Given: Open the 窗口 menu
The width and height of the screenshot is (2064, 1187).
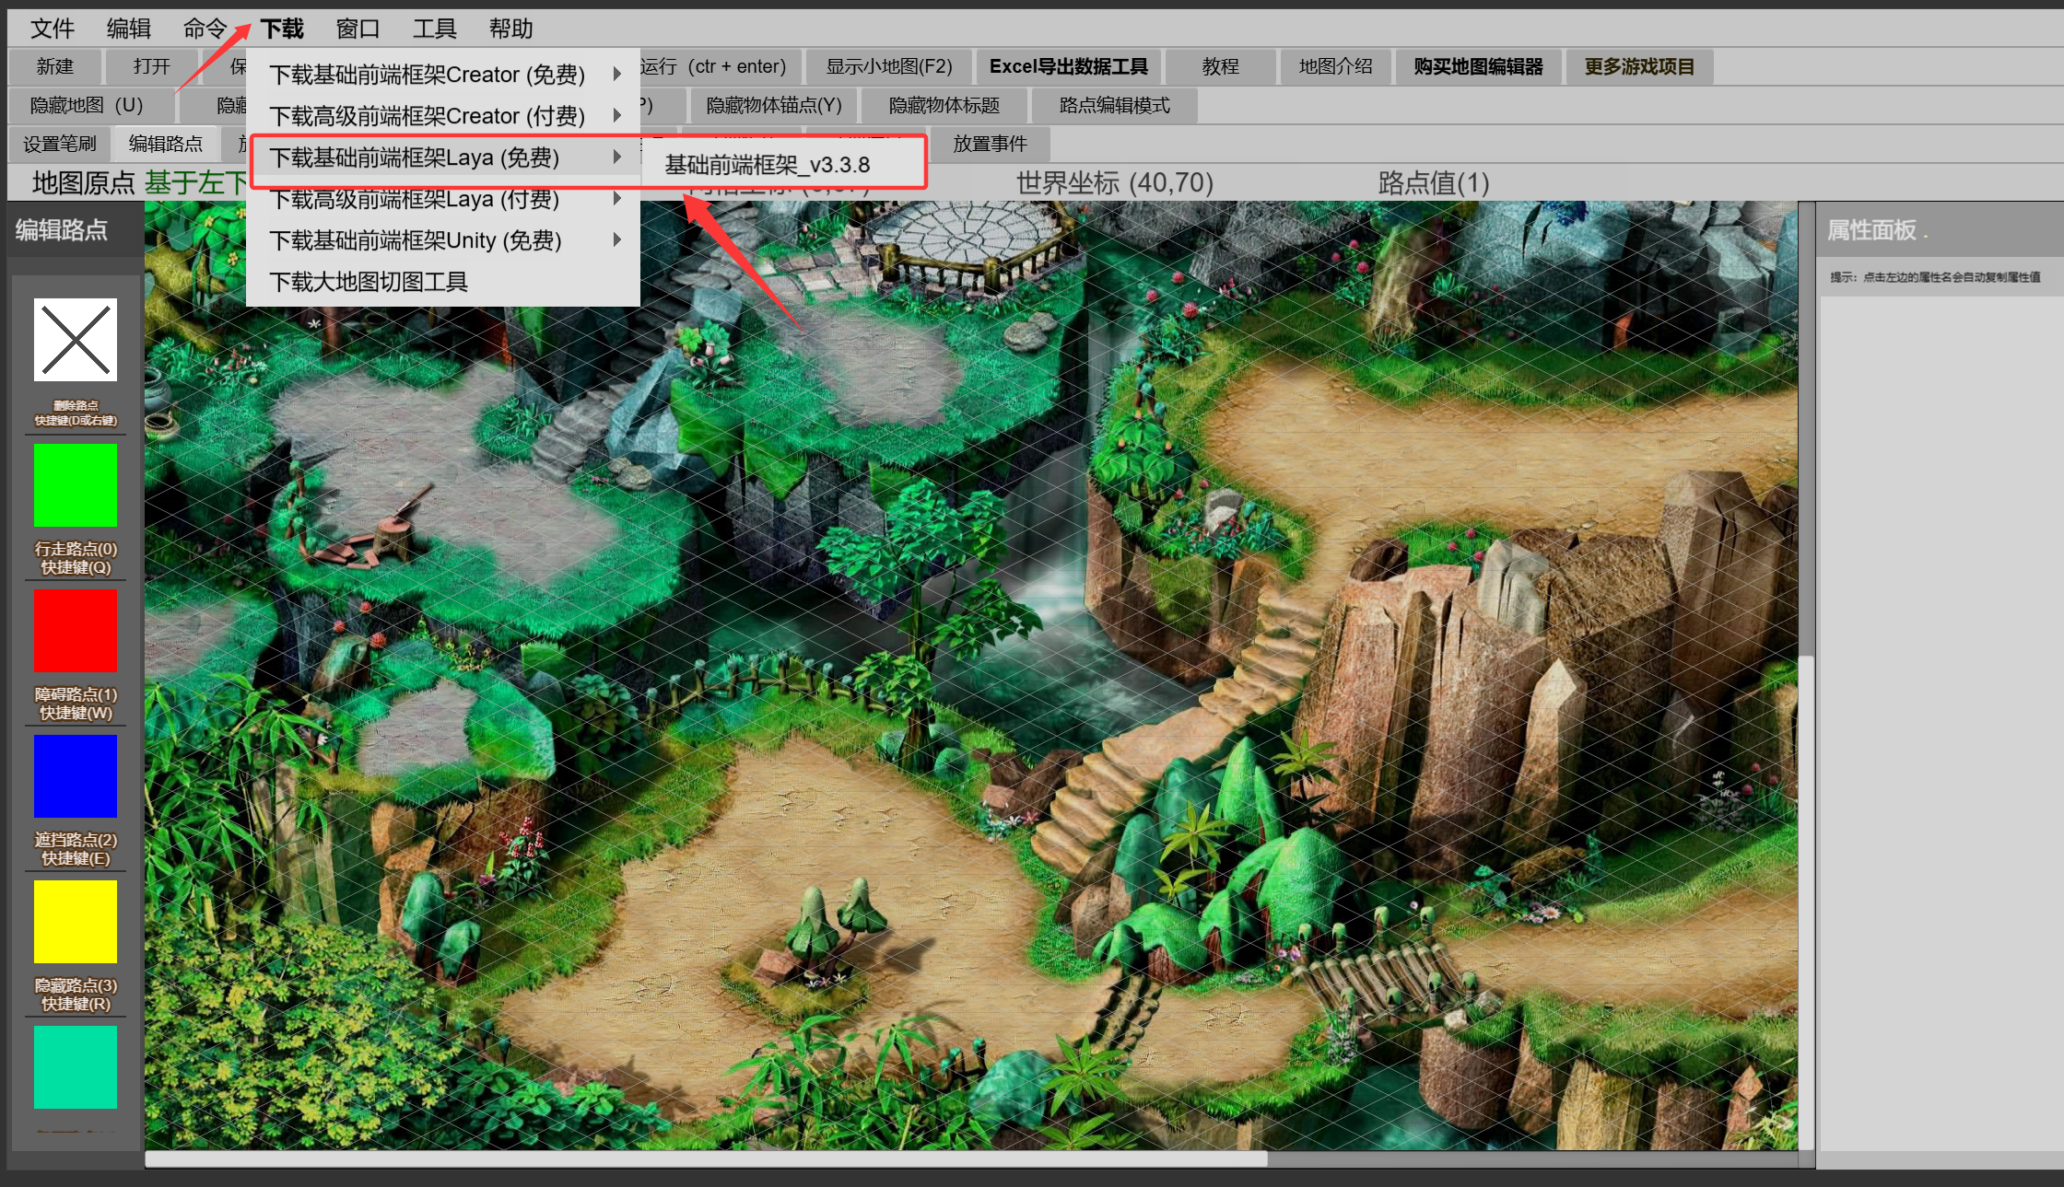Looking at the screenshot, I should [x=358, y=29].
